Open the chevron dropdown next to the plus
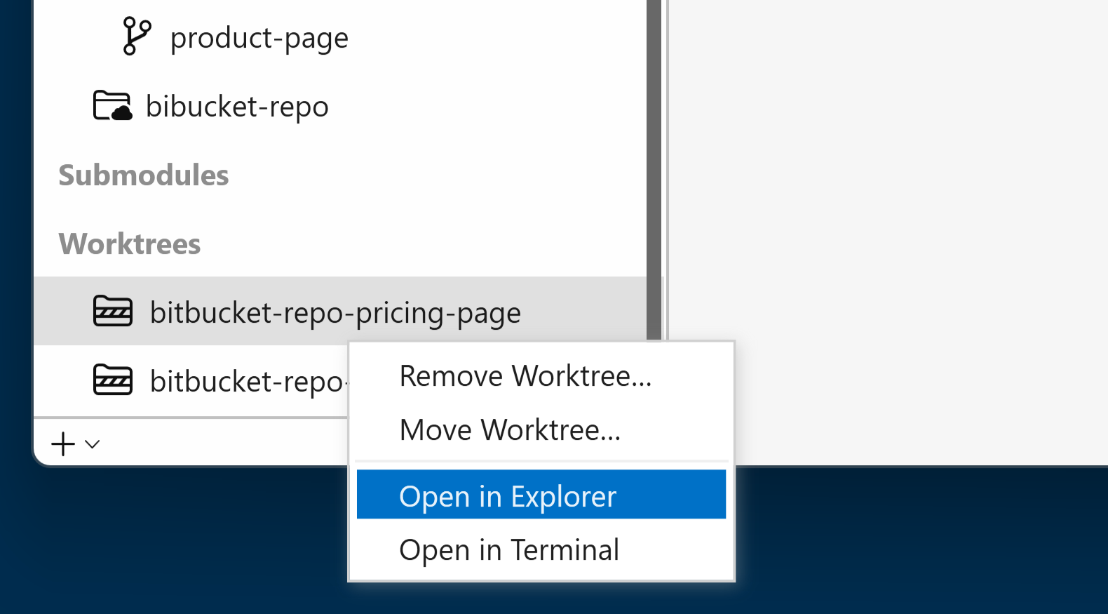 point(93,443)
